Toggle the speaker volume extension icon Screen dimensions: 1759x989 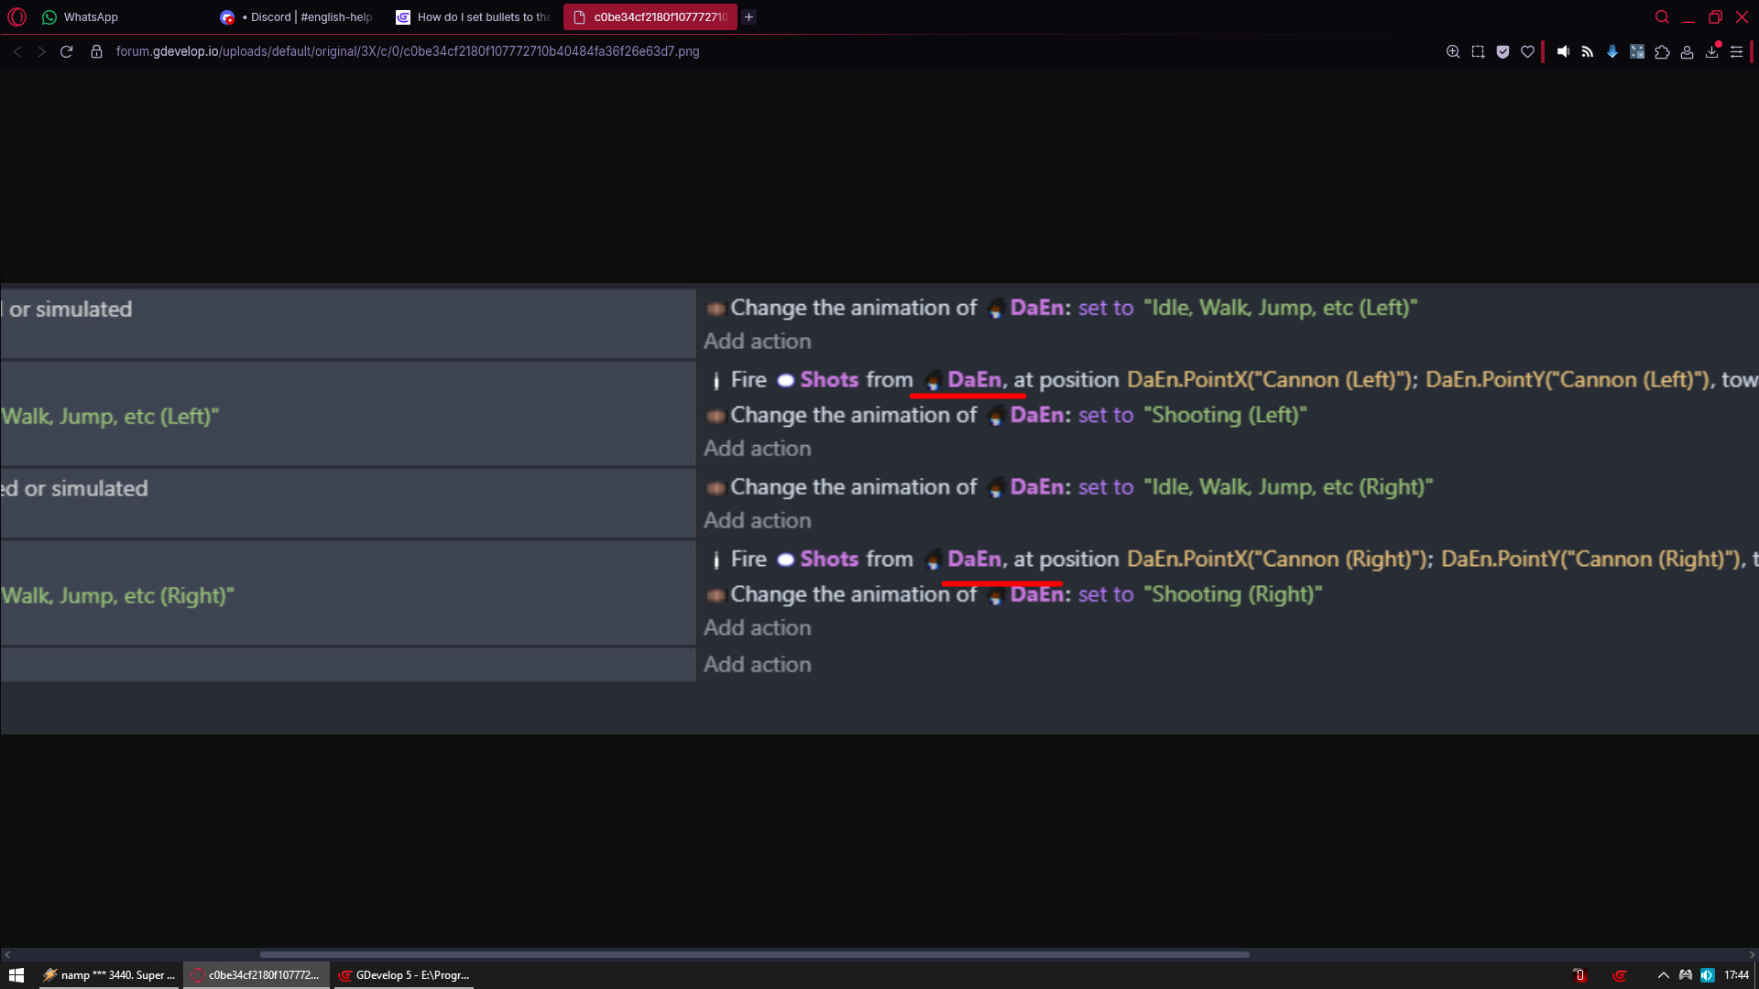pos(1563,52)
